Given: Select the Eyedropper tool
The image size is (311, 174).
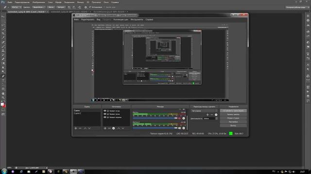Looking at the screenshot, I should click(x=3, y=38).
